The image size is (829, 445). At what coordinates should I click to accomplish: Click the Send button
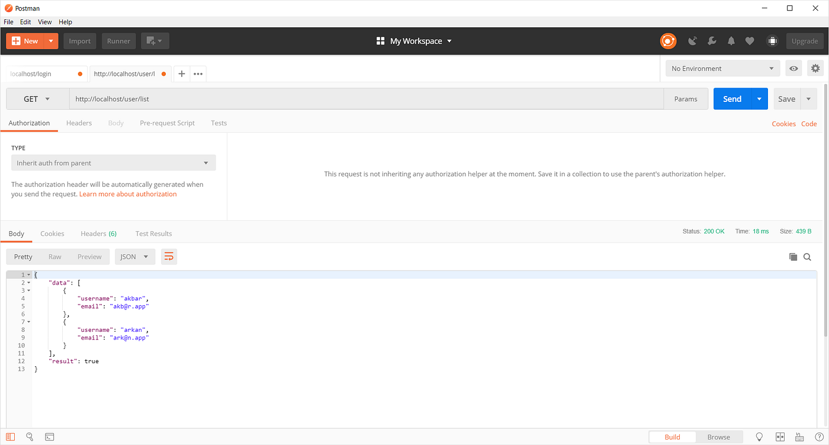coord(731,98)
